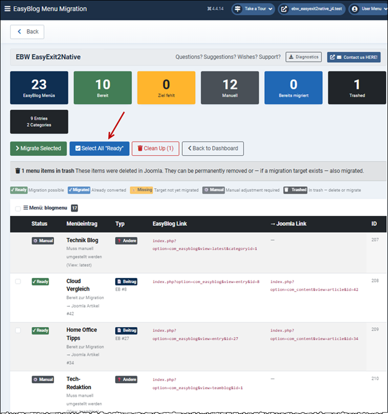Click the Clean Up (1) button

[x=155, y=148]
